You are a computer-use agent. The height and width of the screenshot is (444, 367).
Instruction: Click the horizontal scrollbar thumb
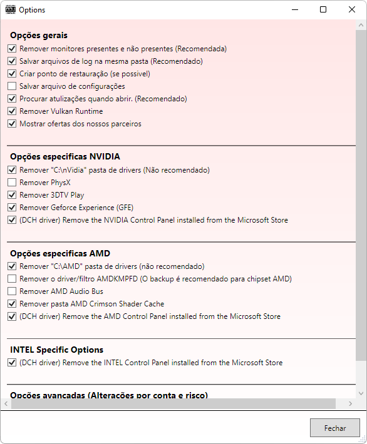(x=173, y=403)
